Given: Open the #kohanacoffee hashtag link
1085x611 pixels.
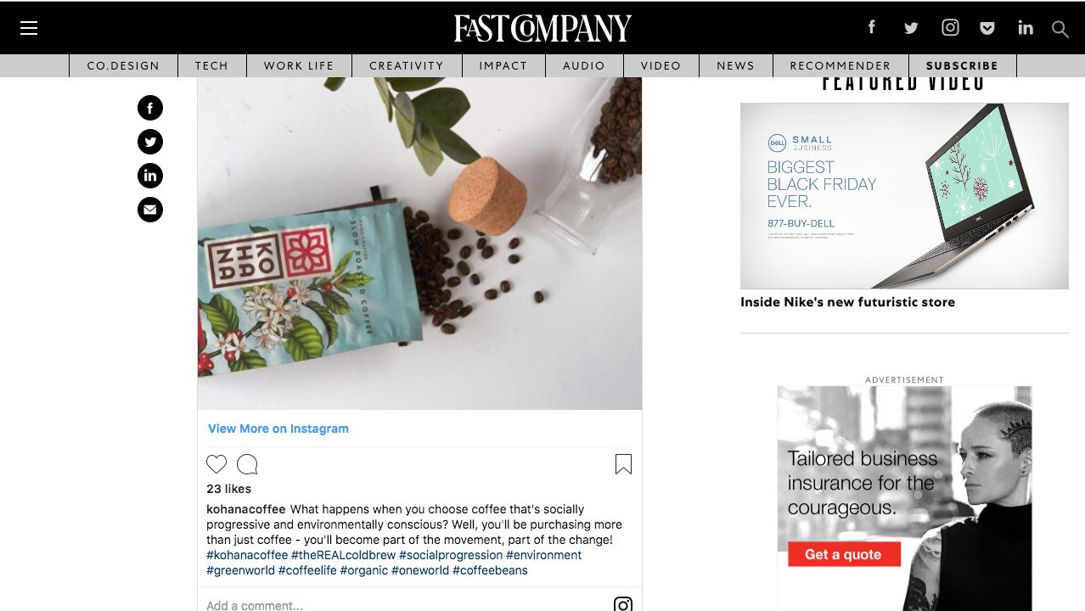Looking at the screenshot, I should 247,555.
